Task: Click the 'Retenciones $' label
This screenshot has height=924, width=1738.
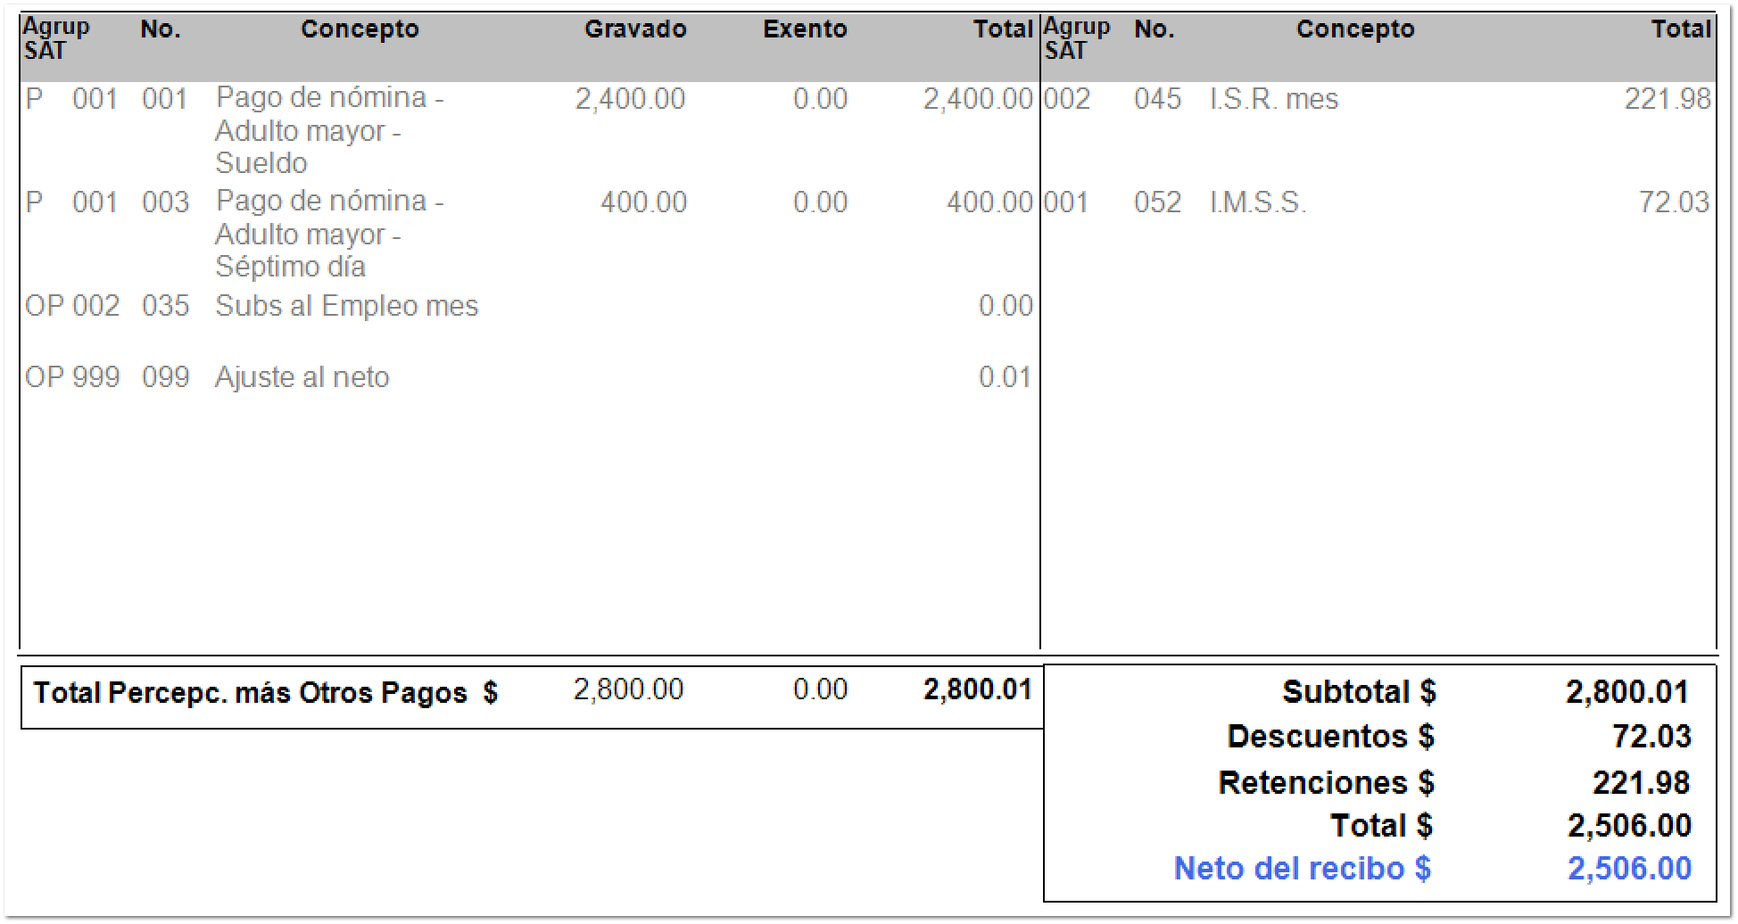Action: pyautogui.click(x=1327, y=783)
